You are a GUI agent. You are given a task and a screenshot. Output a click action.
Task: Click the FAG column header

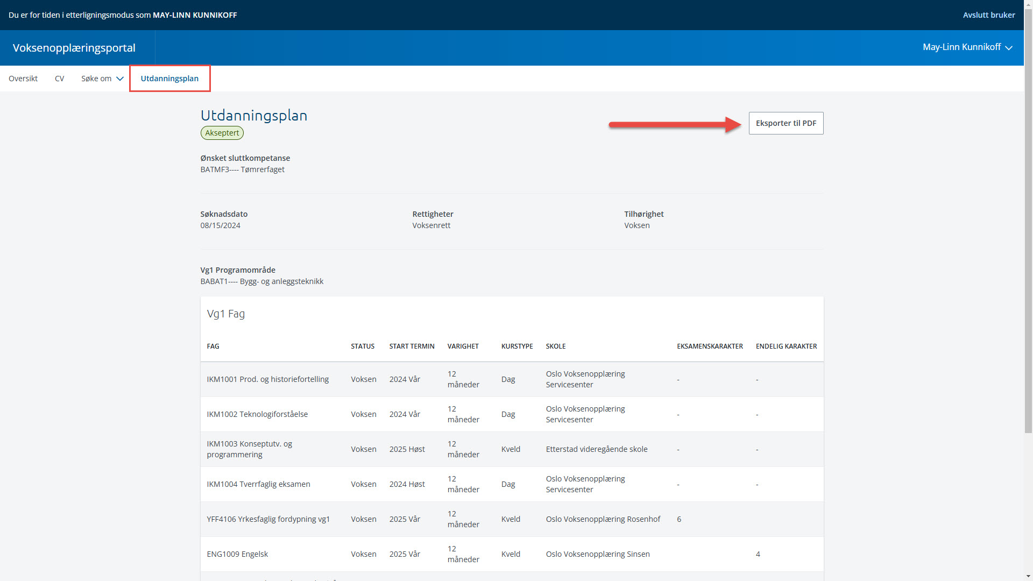[x=213, y=346]
